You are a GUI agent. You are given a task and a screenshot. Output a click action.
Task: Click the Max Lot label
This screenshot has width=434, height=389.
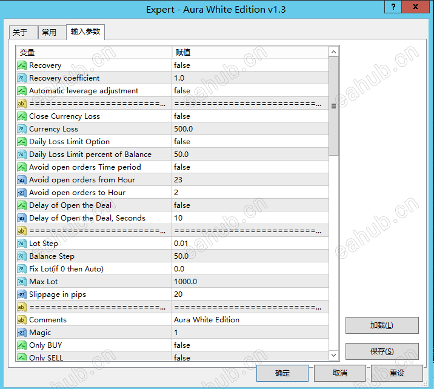click(x=44, y=282)
